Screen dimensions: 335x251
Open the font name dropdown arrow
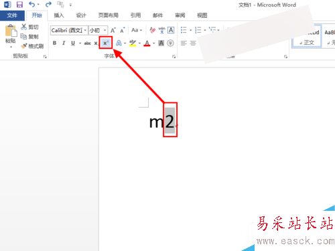(x=85, y=30)
